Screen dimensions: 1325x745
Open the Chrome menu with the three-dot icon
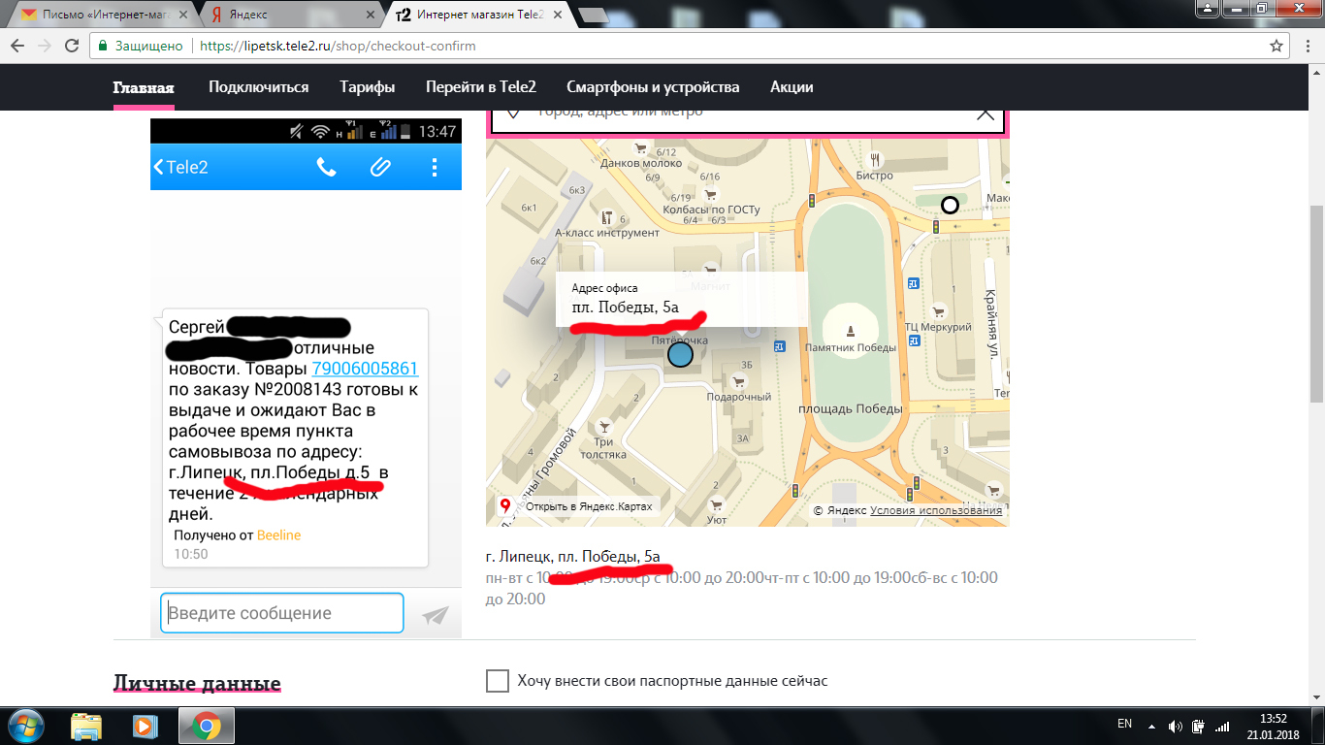(x=1307, y=46)
